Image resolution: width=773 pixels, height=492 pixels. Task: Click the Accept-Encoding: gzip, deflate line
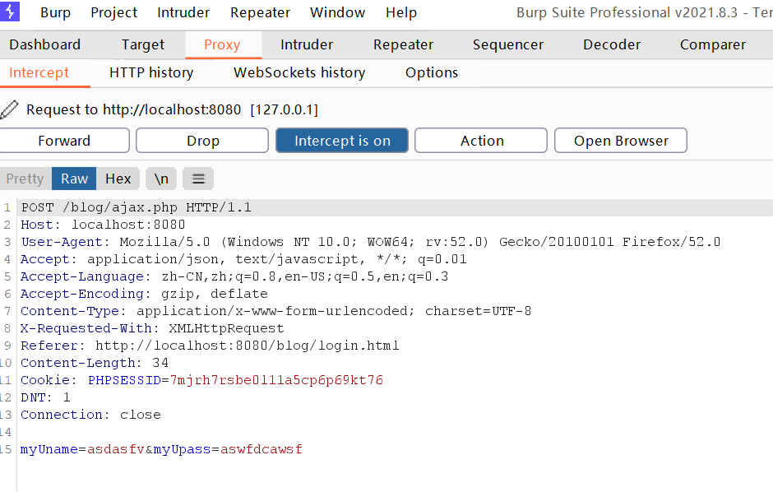pyautogui.click(x=144, y=294)
